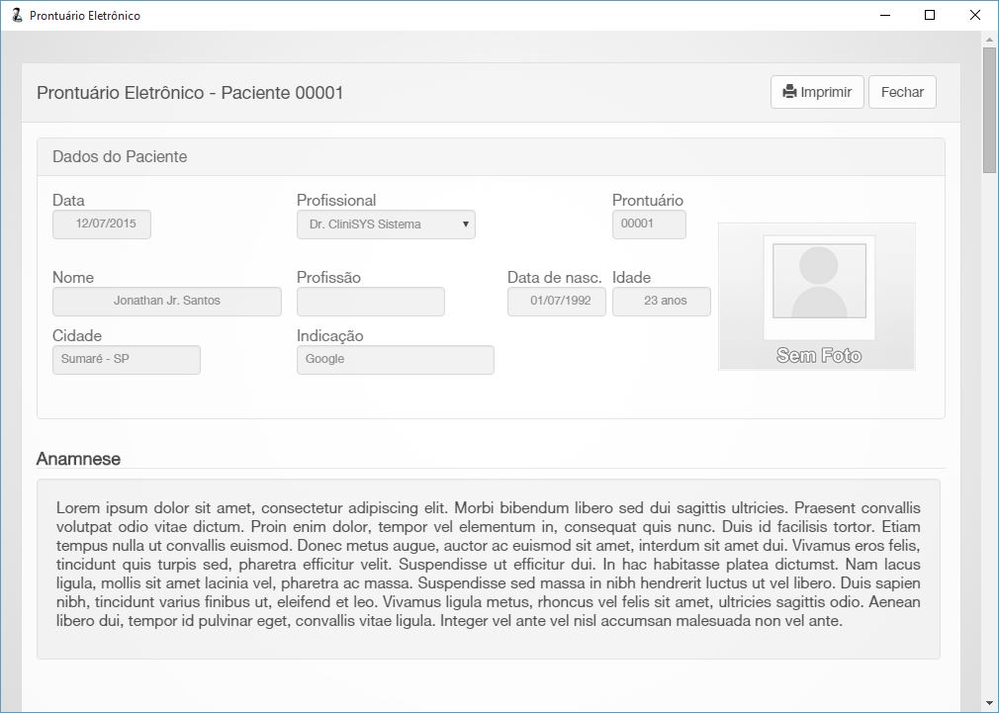
Task: Minimize the Prontuário Eletrônico window
Action: 883,15
